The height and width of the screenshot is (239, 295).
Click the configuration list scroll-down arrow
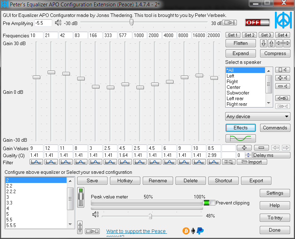[70, 224]
